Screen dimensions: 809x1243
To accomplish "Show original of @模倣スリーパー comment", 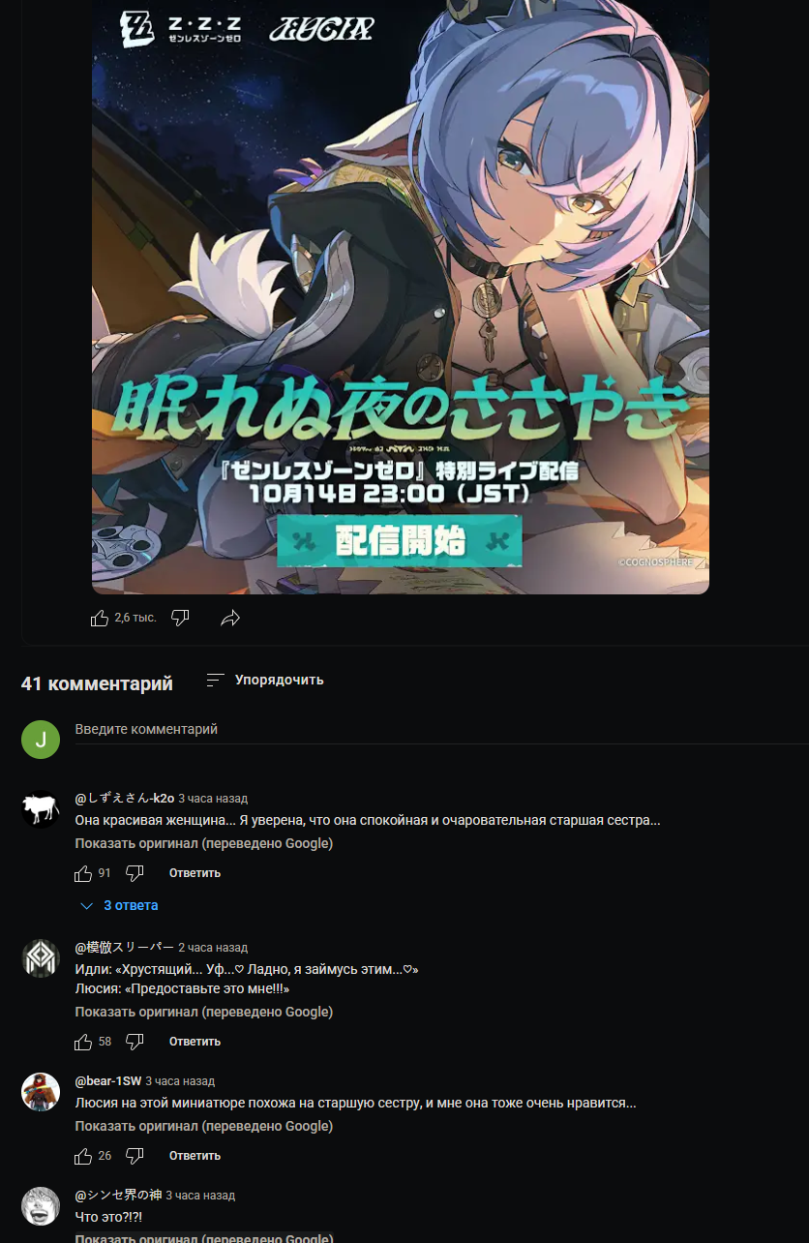I will 204,1013.
